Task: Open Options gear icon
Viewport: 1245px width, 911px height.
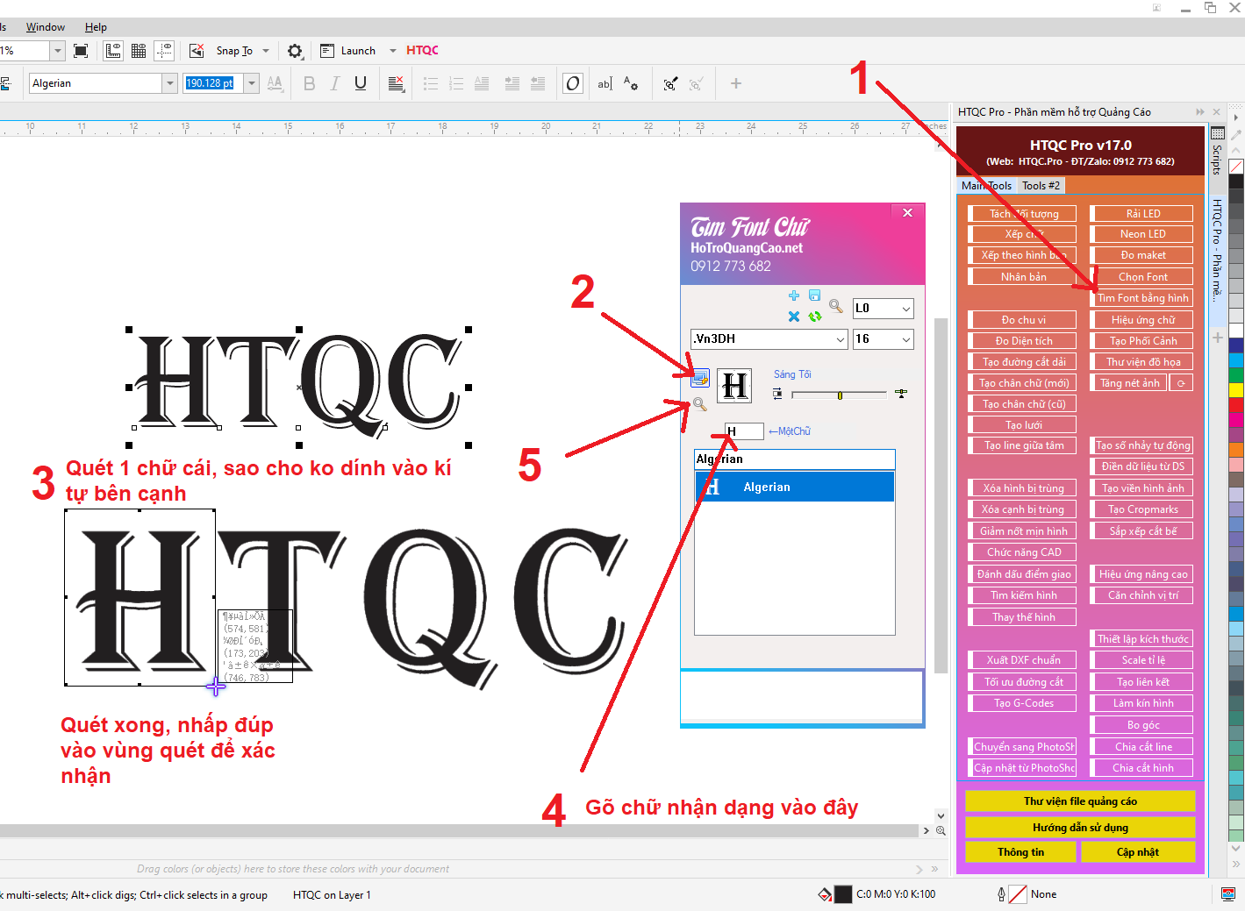Action: (x=295, y=51)
